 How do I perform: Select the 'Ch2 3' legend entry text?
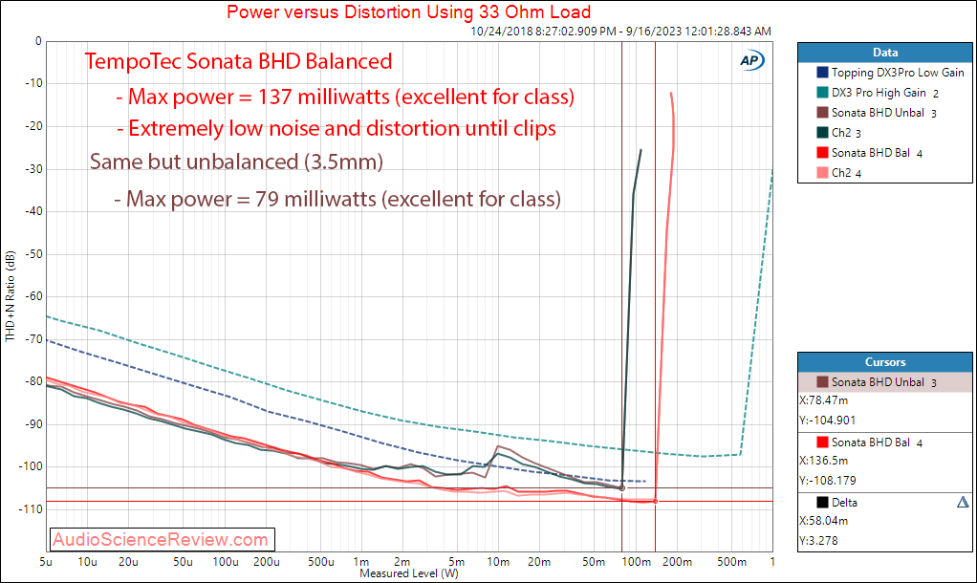[x=847, y=133]
